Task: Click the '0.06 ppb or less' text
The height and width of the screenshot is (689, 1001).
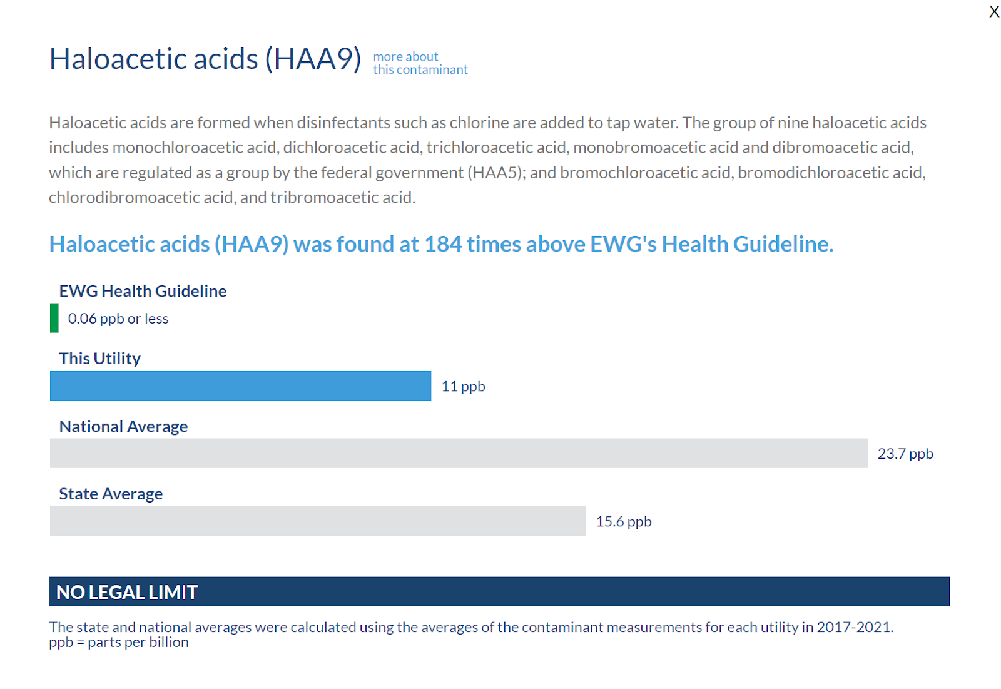Action: pyautogui.click(x=118, y=319)
